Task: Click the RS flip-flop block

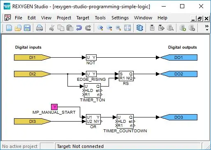Action: tap(126, 76)
